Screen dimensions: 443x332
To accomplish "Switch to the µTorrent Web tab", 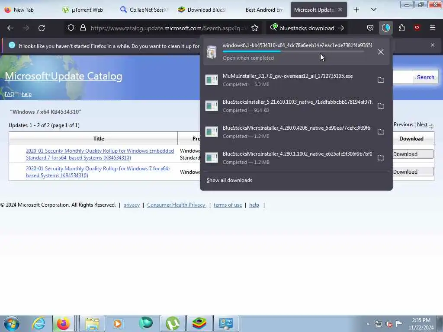I will [x=87, y=10].
